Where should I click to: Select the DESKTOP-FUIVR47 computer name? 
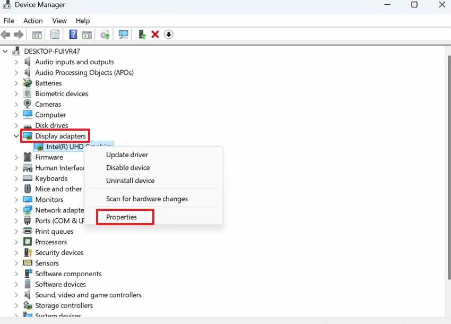(x=52, y=52)
